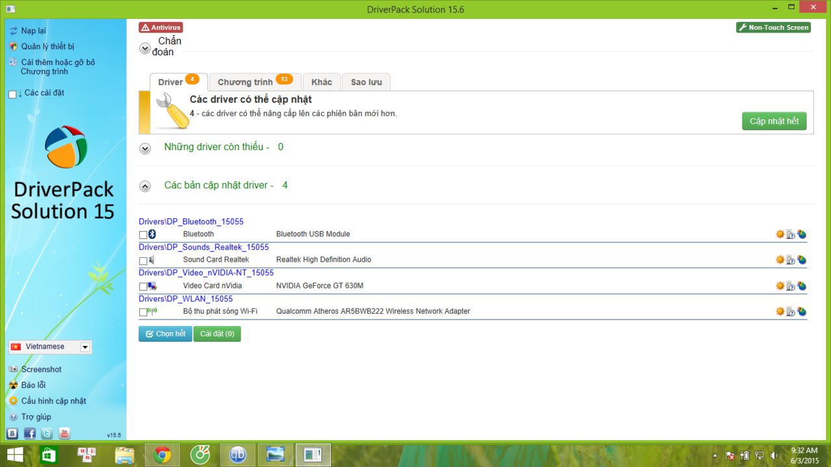Open qBittorrent from the taskbar
The width and height of the screenshot is (831, 467).
pos(238,455)
